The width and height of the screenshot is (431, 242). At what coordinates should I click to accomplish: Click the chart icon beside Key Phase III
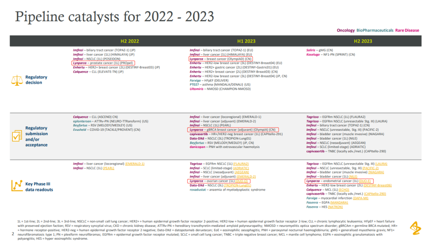[17, 186]
